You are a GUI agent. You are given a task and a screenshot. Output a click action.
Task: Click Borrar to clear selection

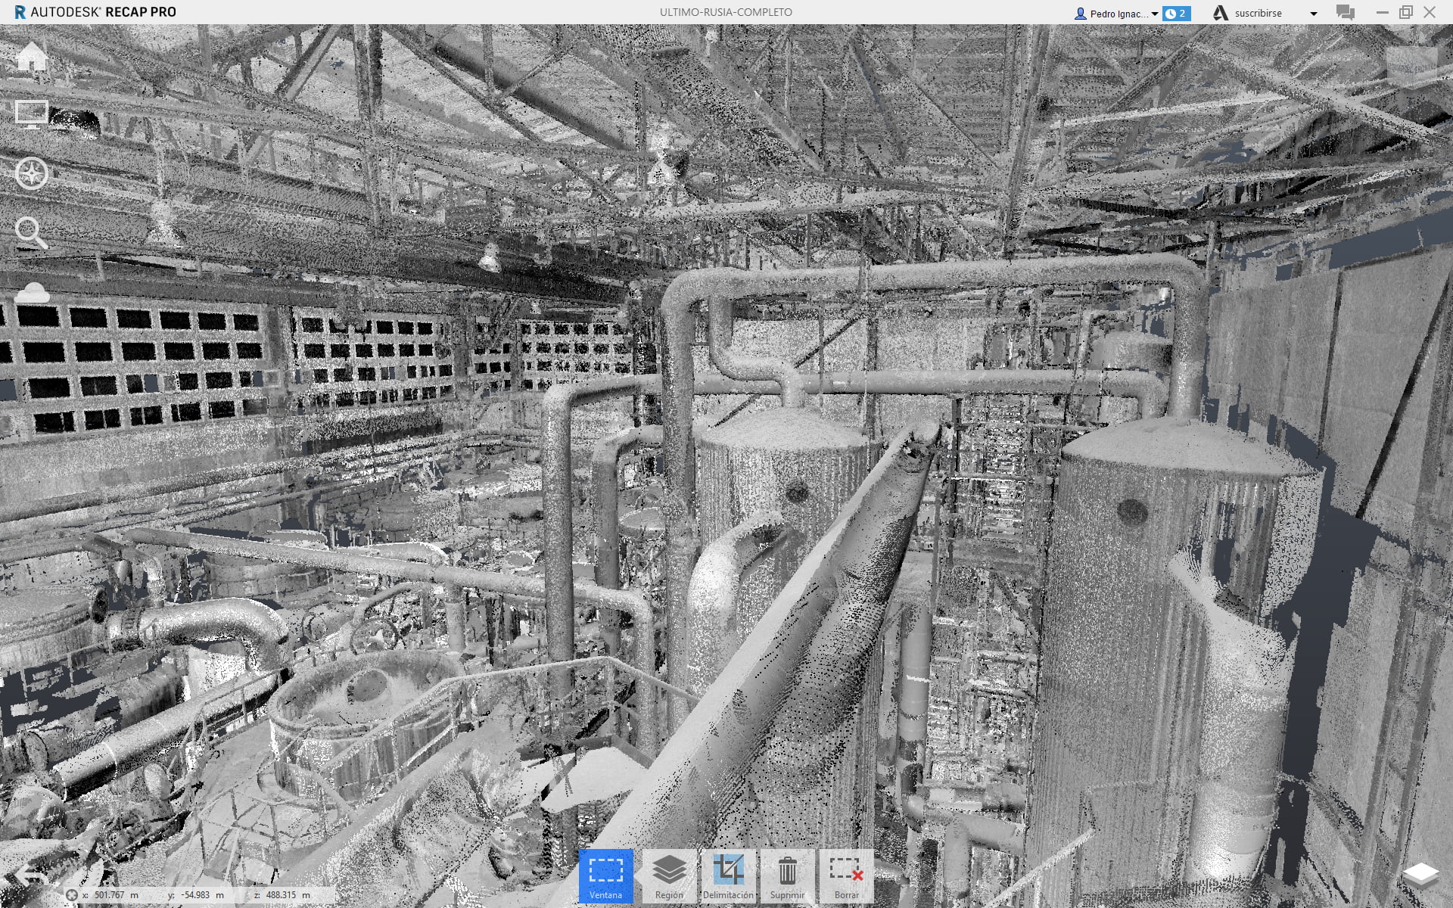[846, 875]
